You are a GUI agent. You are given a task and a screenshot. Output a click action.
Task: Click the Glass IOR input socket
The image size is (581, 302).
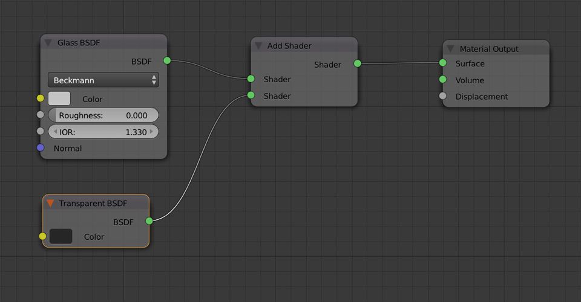coord(41,131)
